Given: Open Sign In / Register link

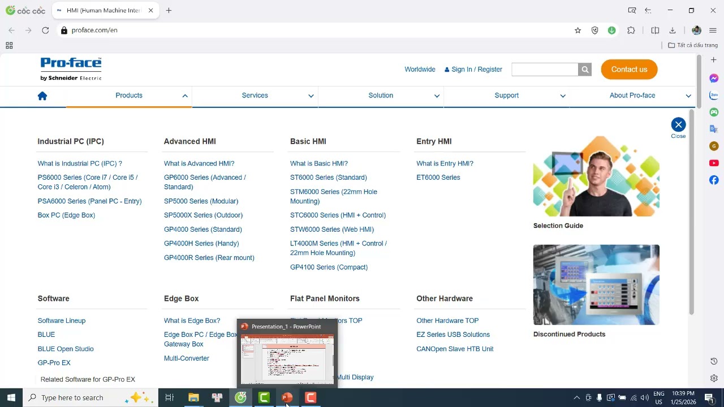Looking at the screenshot, I should point(473,70).
